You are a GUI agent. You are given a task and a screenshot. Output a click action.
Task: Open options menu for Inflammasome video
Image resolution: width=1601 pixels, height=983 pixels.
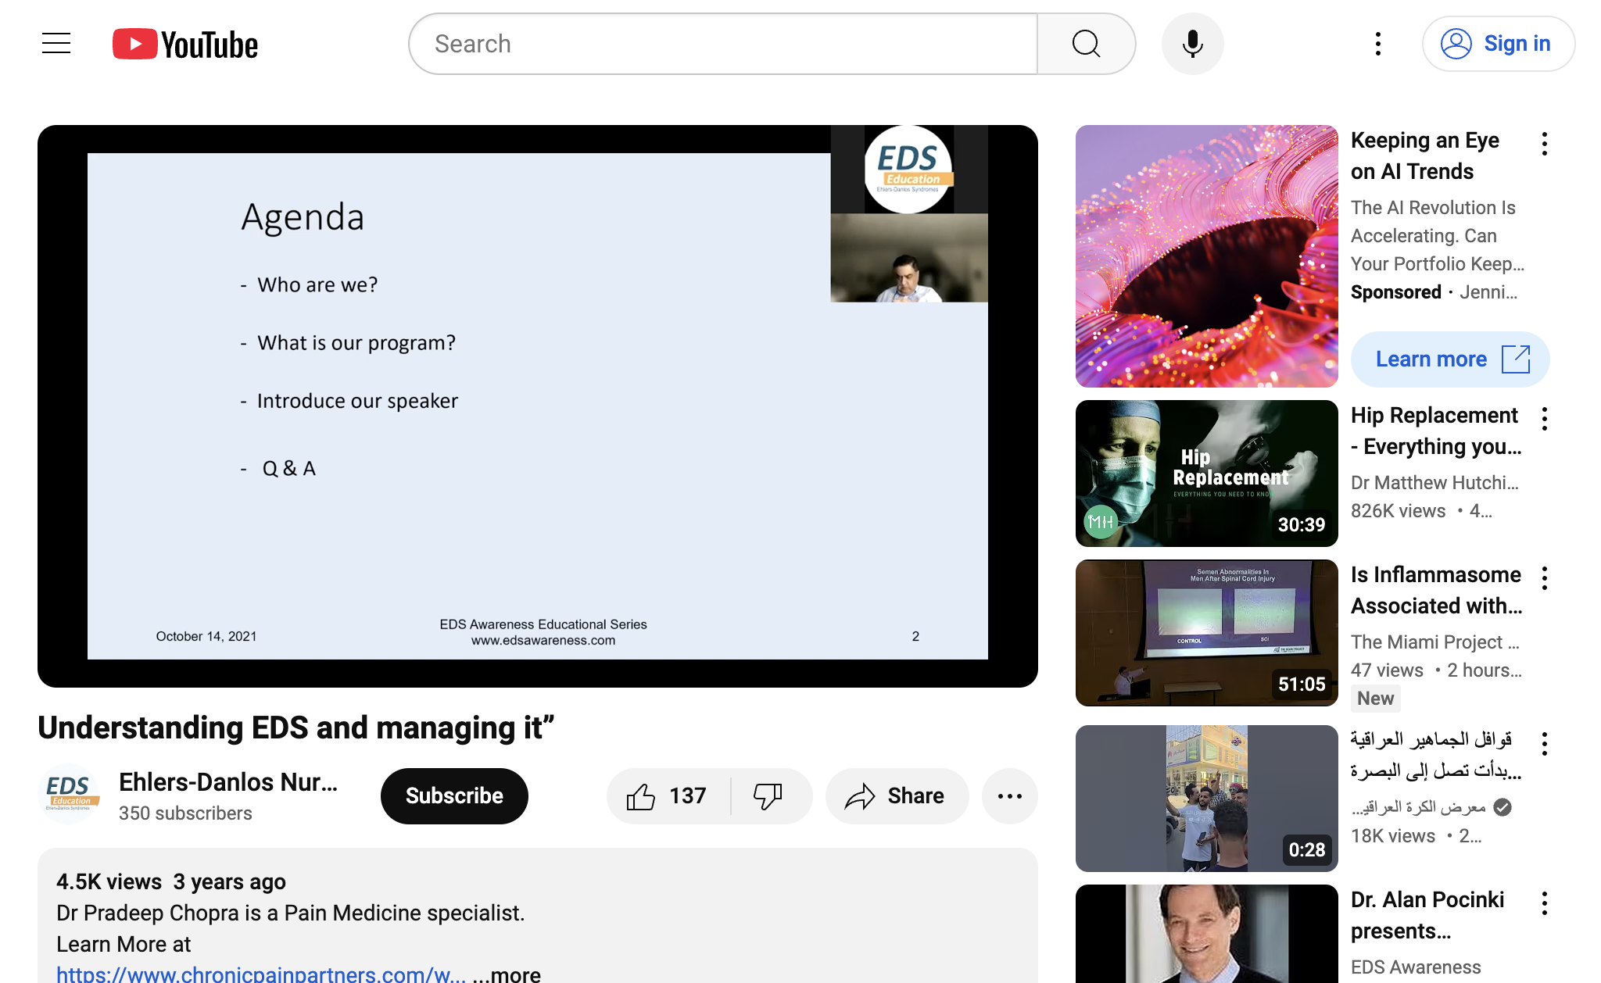(x=1544, y=578)
